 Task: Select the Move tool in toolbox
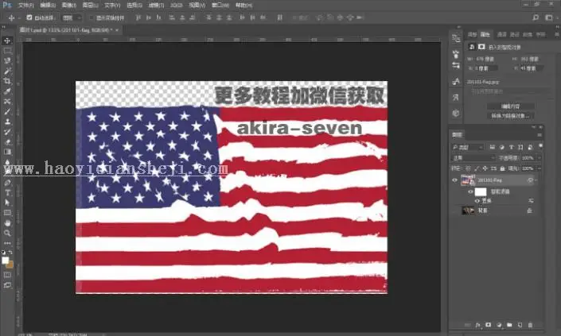tap(7, 41)
